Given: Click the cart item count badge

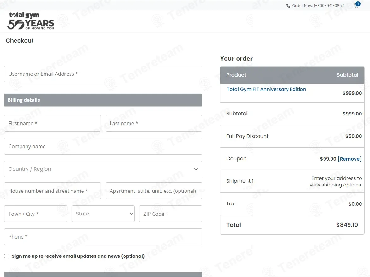Looking at the screenshot, I should (x=358, y=3).
